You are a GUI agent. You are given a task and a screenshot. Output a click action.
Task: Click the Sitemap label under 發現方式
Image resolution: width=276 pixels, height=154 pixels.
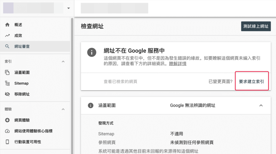(x=106, y=134)
